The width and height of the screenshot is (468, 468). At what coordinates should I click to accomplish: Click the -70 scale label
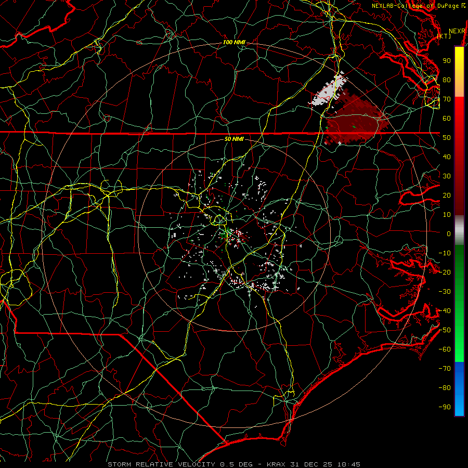tap(445, 369)
